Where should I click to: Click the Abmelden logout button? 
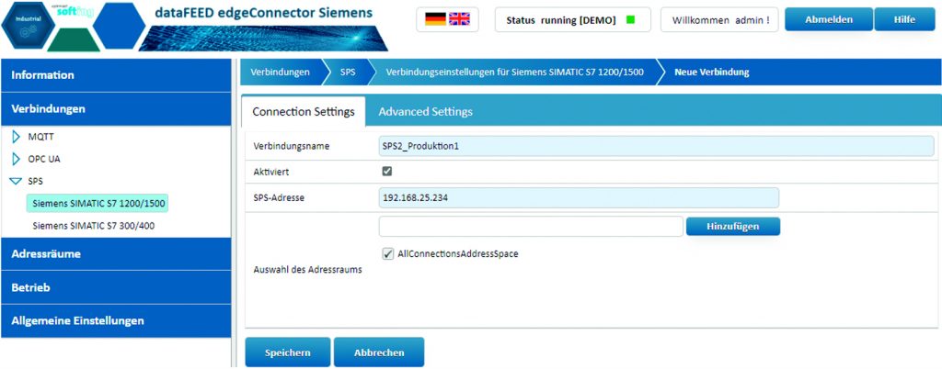coord(827,19)
